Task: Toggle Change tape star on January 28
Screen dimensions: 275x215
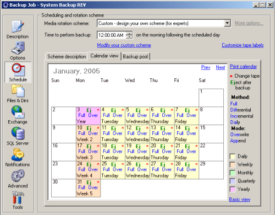Action: pyautogui.click(x=196, y=164)
